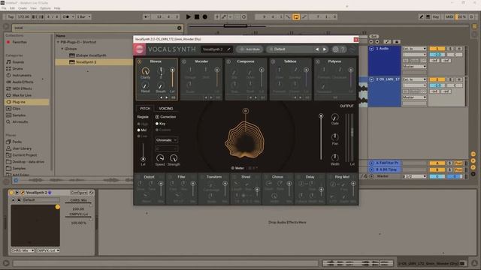Enable the Vocoder module power button
The width and height of the screenshot is (481, 270).
[183, 61]
